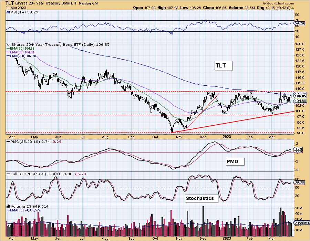The image size is (310, 241).
Task: Click the Chg +0.45 (+0.42%) text
Action: pos(273,8)
